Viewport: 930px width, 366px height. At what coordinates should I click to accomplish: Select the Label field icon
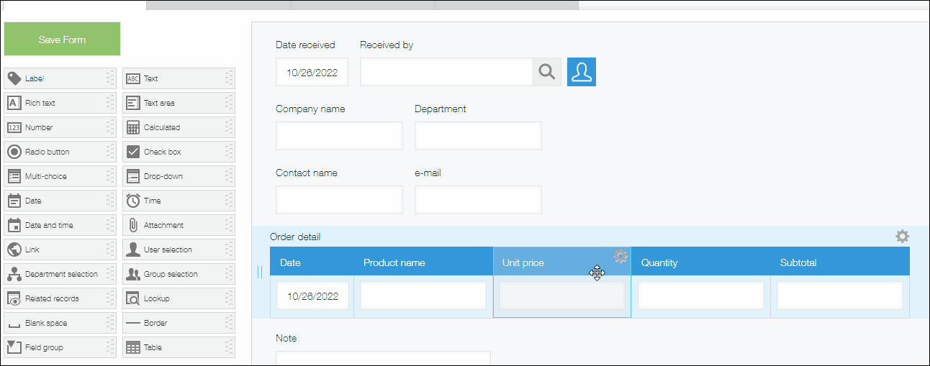[14, 78]
